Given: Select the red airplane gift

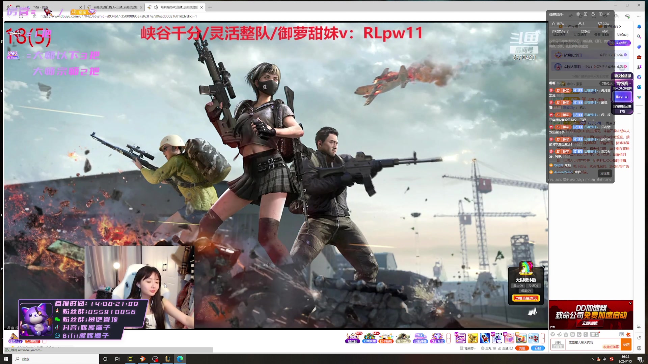Looking at the screenshot, I should pos(533,338).
